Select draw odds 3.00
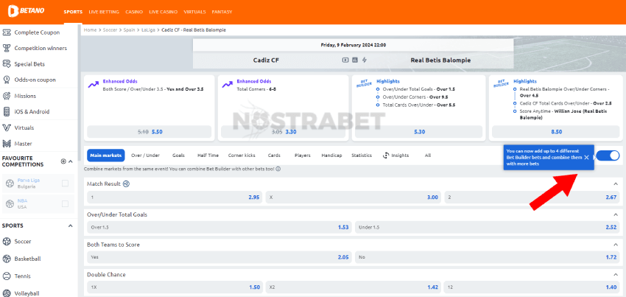 [x=354, y=197]
